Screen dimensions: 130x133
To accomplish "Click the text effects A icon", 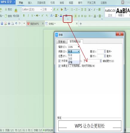I will (51, 16).
